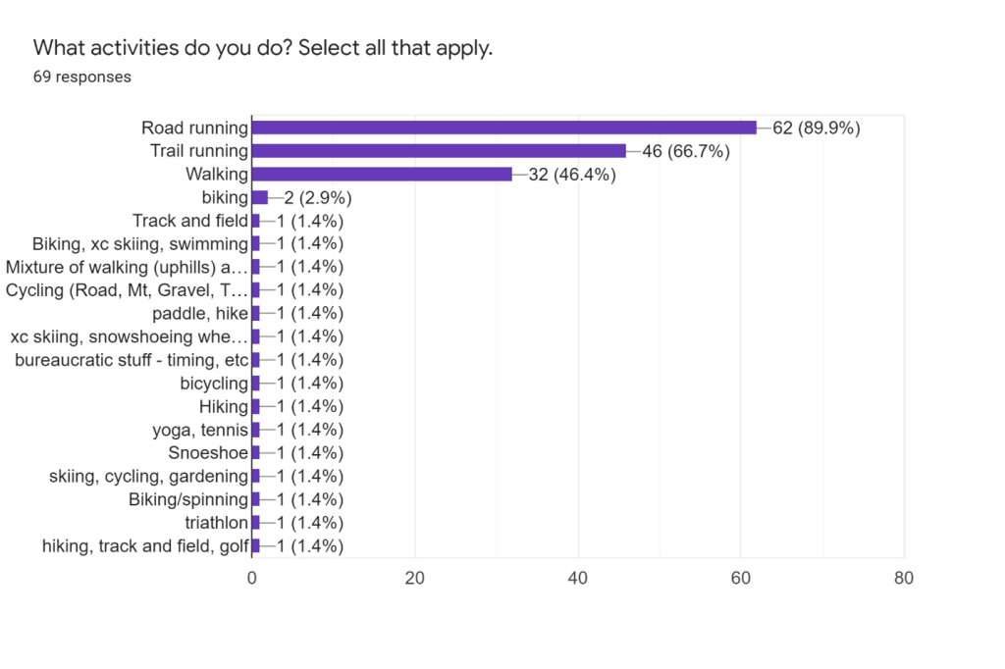Click the 46 (66.7%) value label
Viewport: 1005px width, 669px height.
tap(686, 151)
